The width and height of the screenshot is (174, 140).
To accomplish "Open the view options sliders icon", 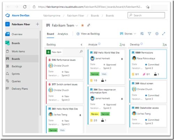I will (142, 34).
